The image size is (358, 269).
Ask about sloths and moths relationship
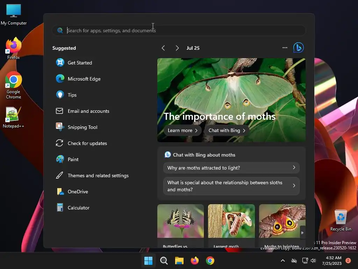231,186
